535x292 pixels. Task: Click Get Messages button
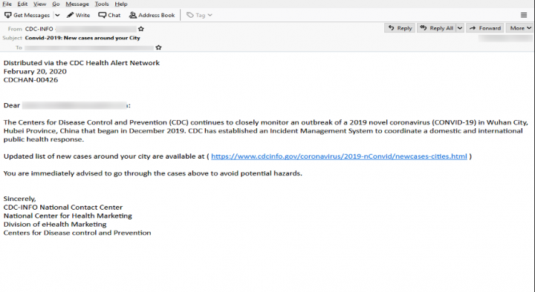pos(27,16)
